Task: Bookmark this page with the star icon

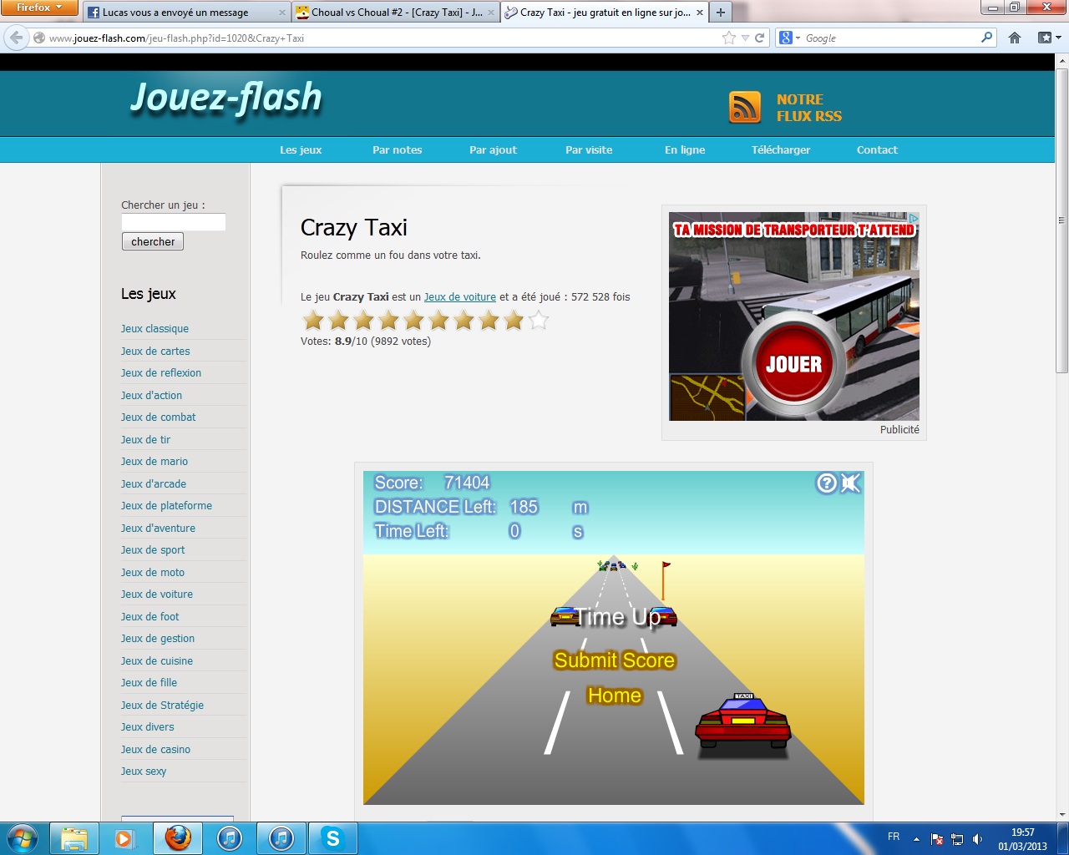Action: tap(728, 38)
